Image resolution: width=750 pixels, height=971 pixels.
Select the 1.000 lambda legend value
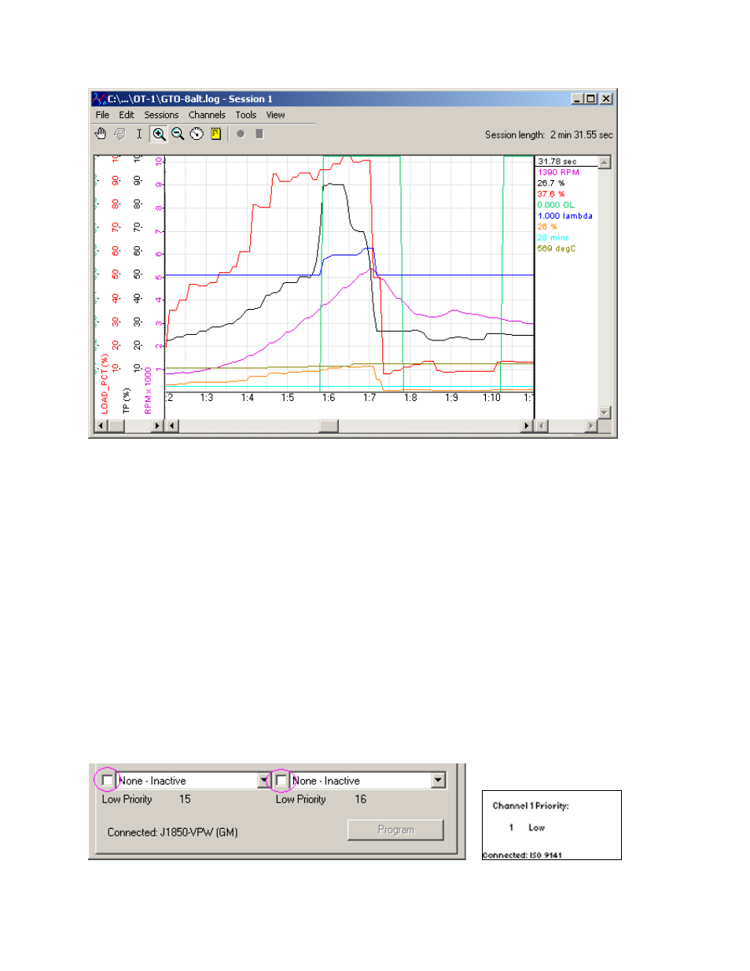coord(565,215)
